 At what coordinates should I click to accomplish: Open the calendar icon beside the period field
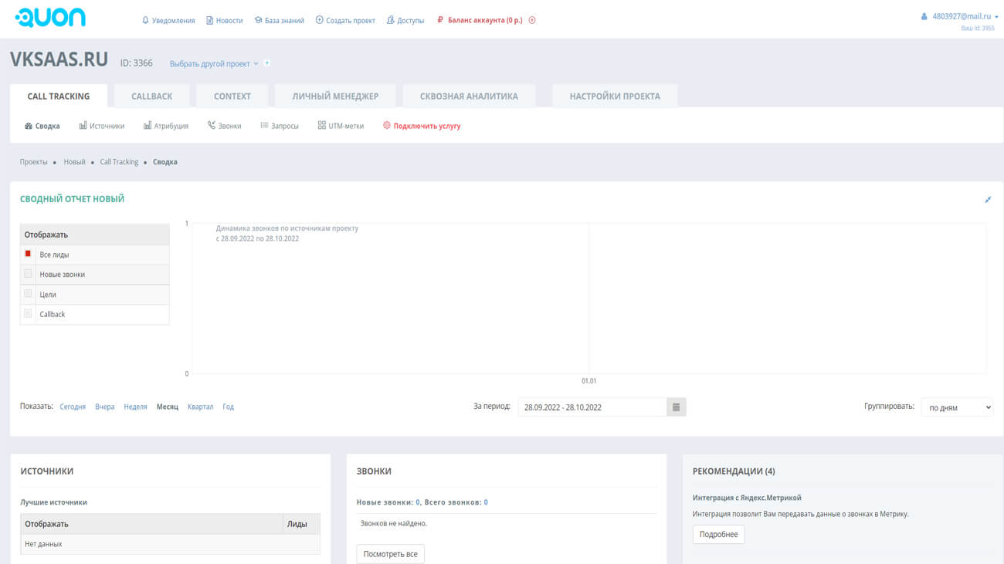(676, 407)
